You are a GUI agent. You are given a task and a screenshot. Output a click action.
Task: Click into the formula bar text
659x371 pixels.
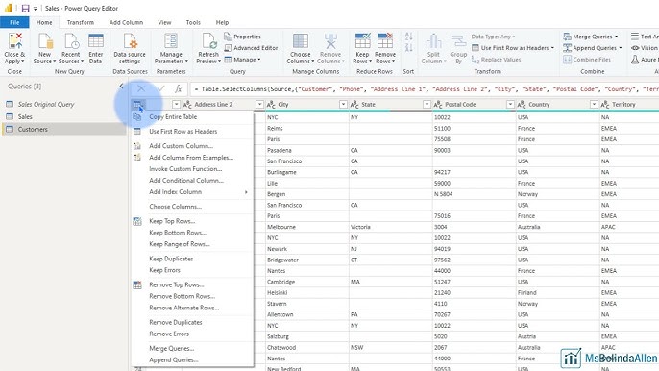pyautogui.click(x=425, y=89)
